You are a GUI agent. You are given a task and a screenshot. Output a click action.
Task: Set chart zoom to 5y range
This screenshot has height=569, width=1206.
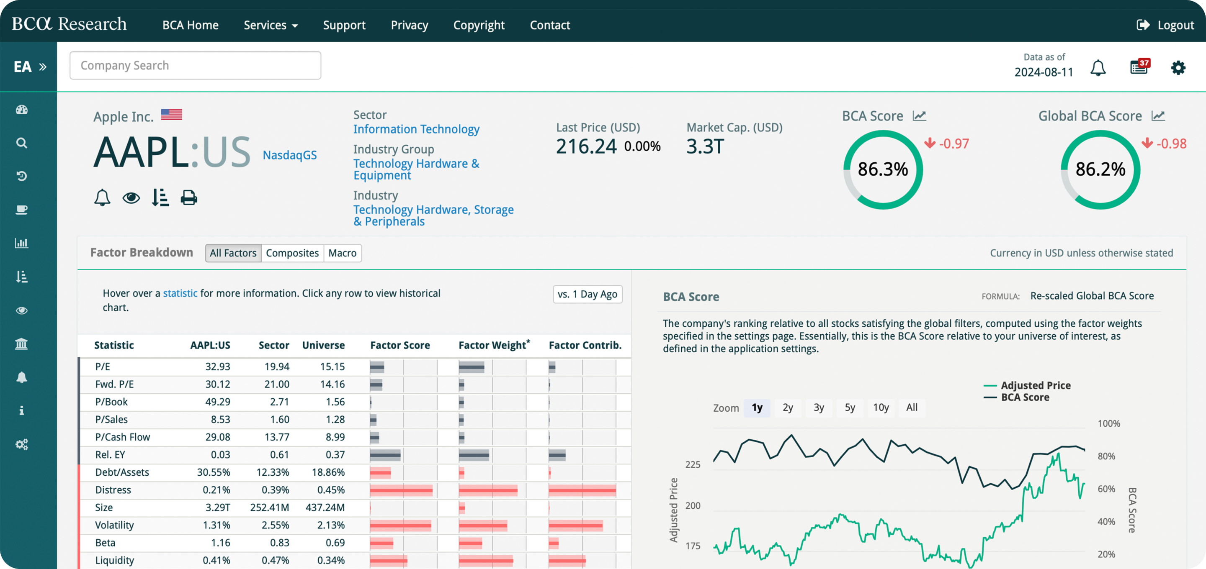[x=850, y=408]
